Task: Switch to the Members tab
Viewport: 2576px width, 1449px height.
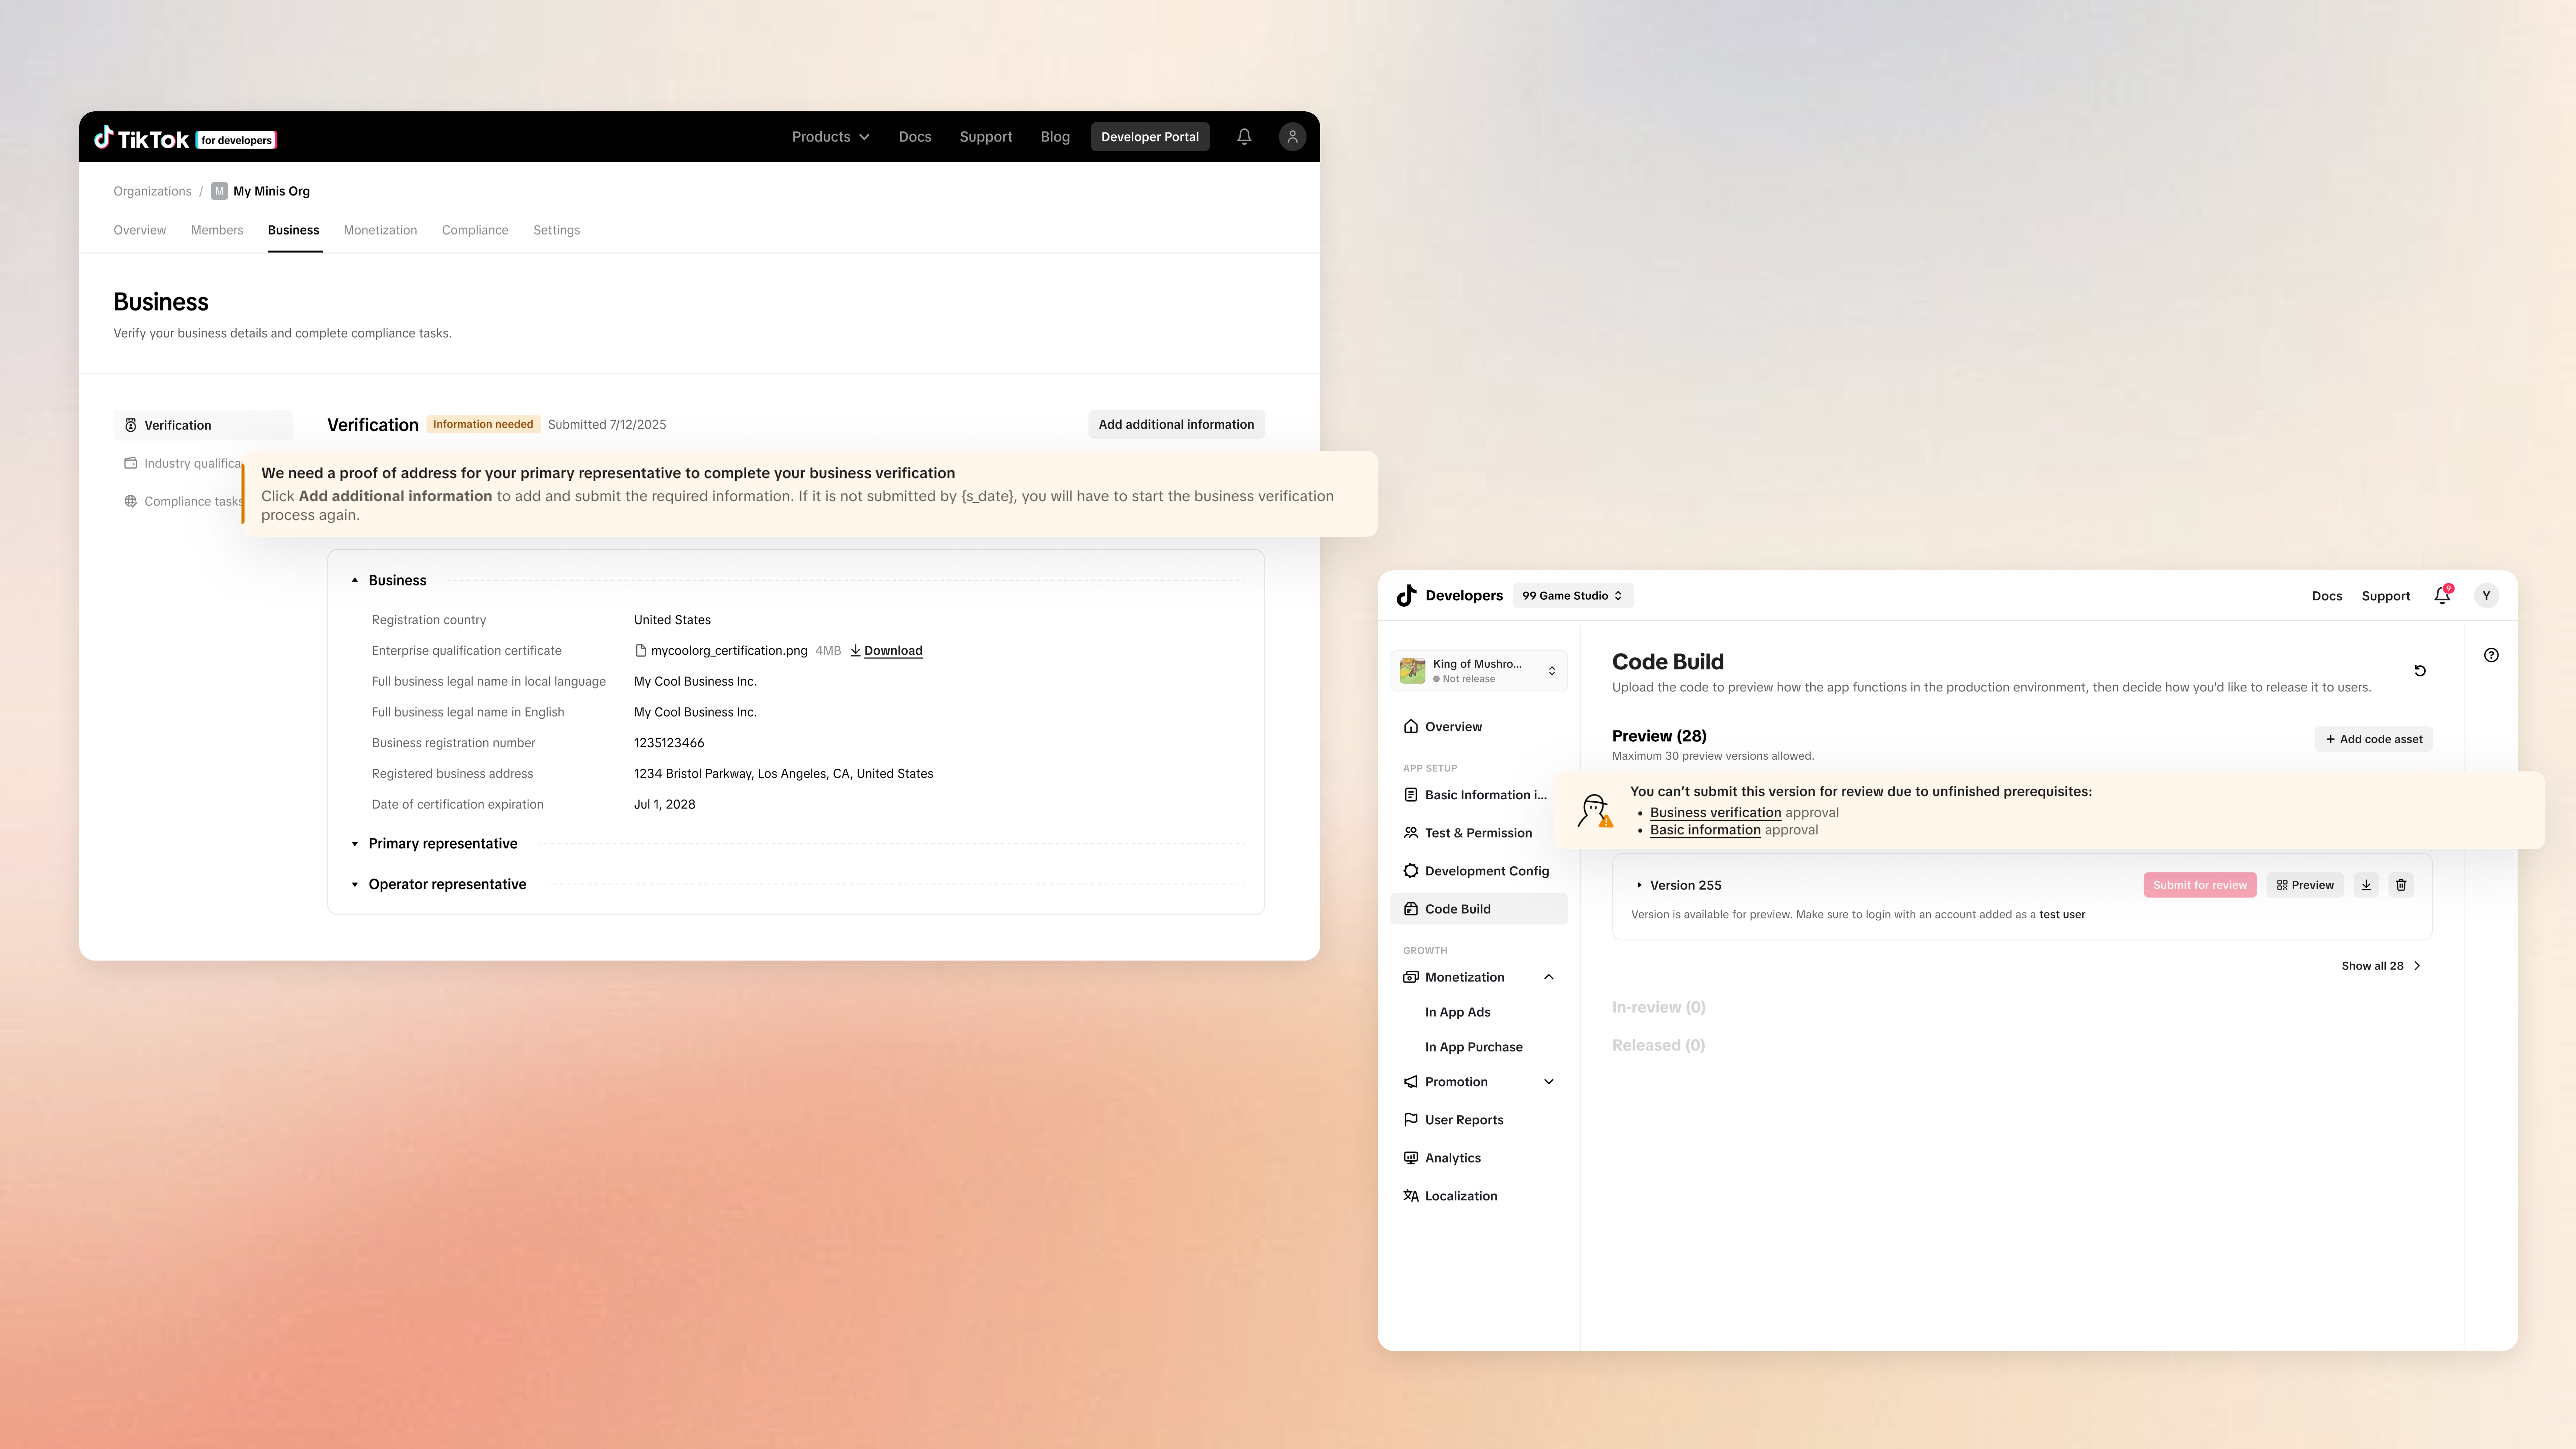Action: [217, 230]
